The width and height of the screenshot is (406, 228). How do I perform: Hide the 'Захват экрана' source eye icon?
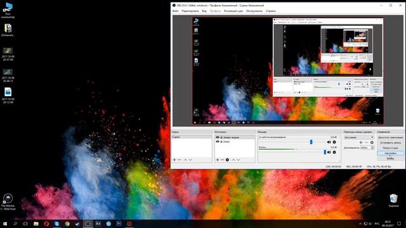[x=218, y=137]
